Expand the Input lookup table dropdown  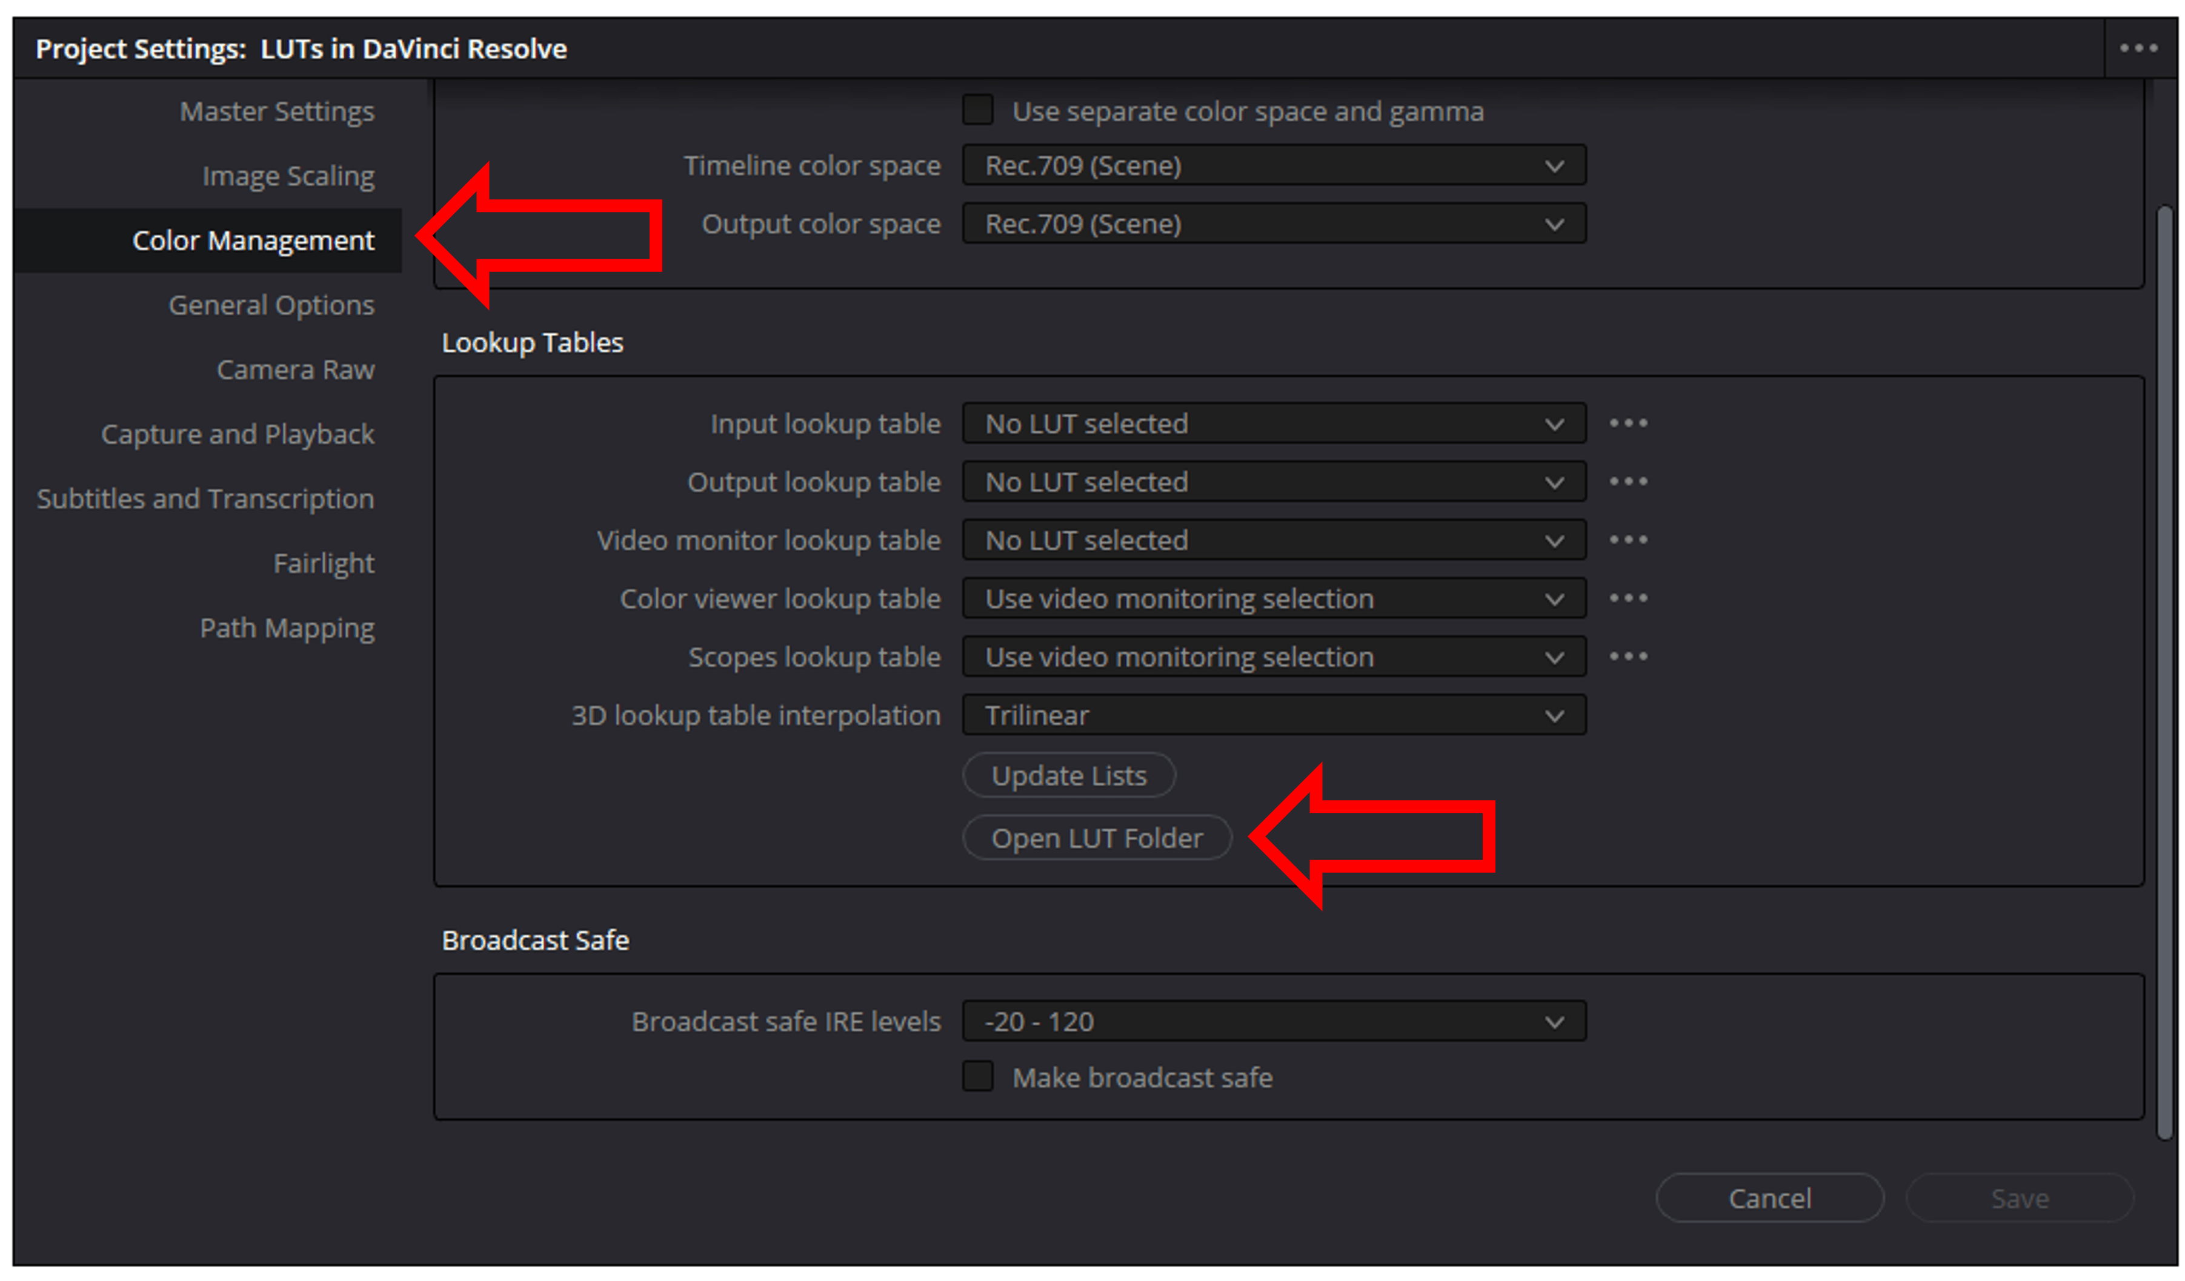[1274, 424]
